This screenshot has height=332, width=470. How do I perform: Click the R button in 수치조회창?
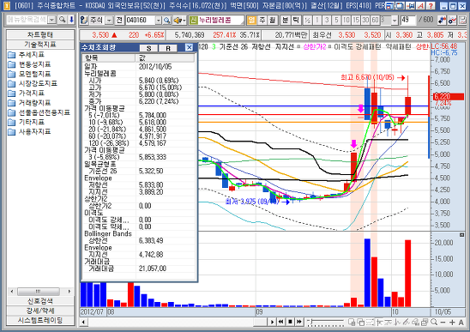pyautogui.click(x=168, y=48)
